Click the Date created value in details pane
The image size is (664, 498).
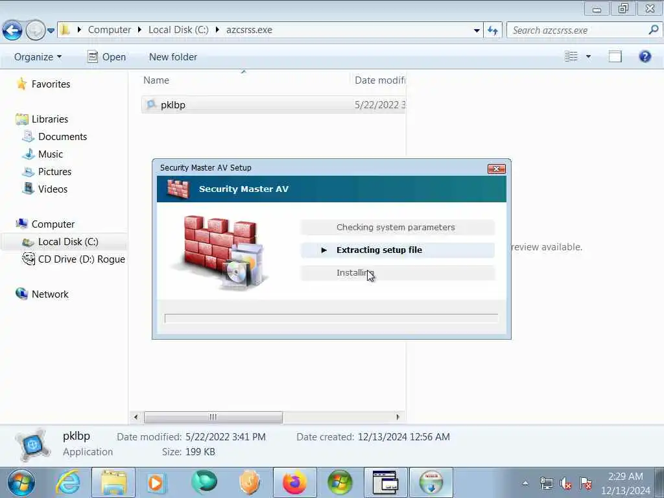coord(403,436)
